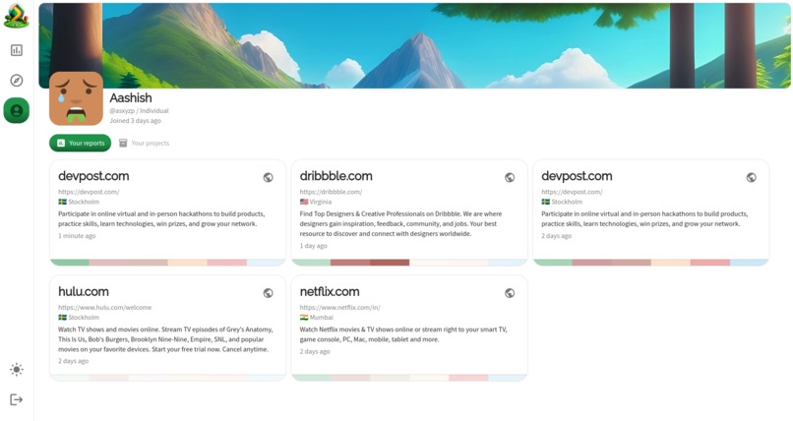Click the https://www.hulu.com/welcome URL
This screenshot has width=793, height=421.
click(104, 307)
